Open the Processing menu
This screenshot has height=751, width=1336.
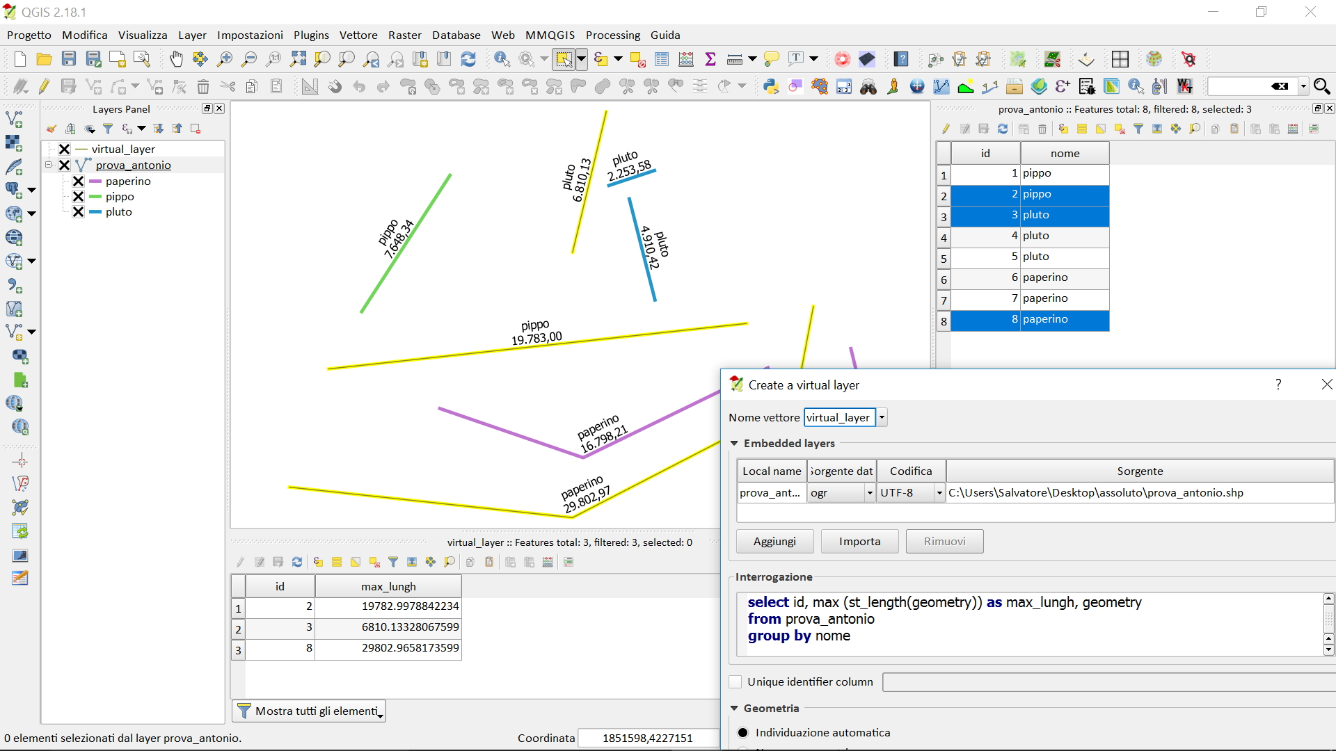click(612, 35)
